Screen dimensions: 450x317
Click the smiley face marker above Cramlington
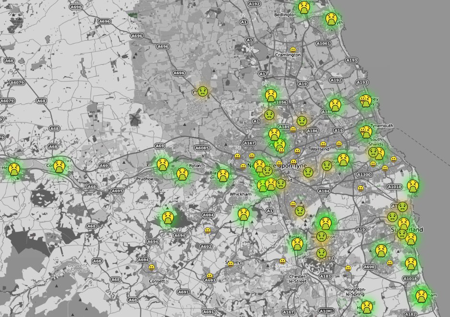click(x=293, y=49)
